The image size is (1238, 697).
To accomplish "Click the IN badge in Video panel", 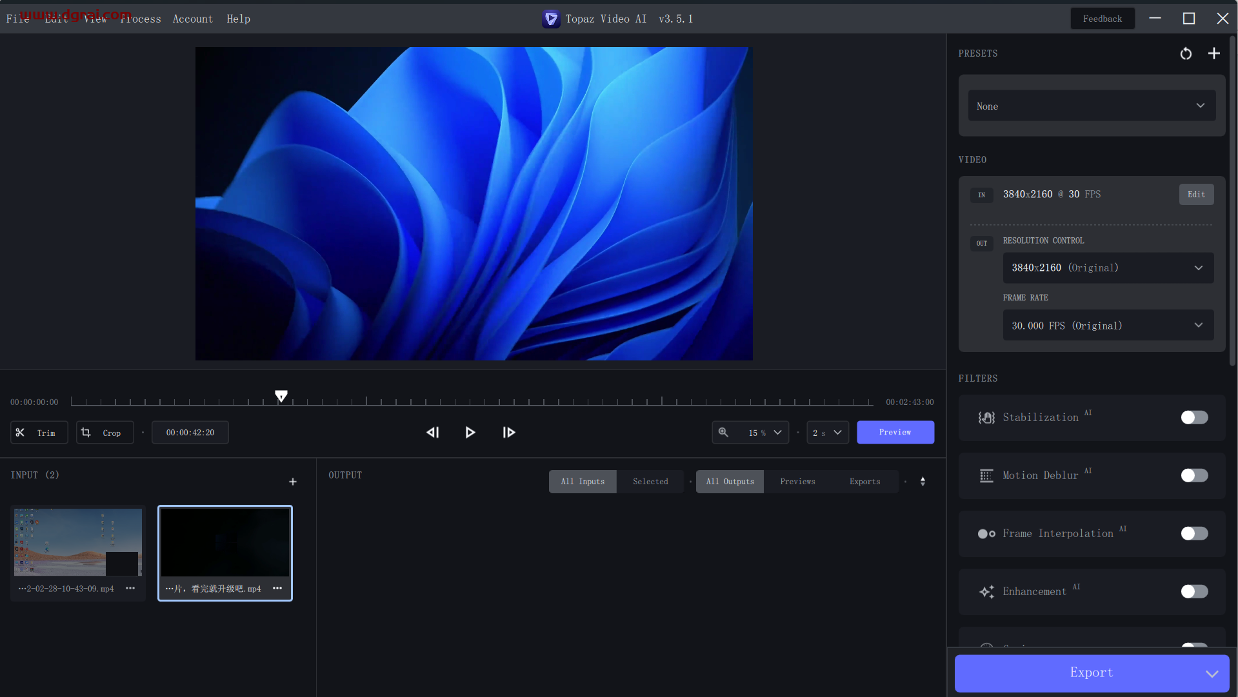I will coord(981,195).
